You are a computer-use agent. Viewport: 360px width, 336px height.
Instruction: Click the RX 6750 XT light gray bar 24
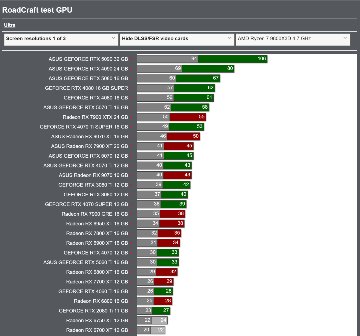click(159, 320)
